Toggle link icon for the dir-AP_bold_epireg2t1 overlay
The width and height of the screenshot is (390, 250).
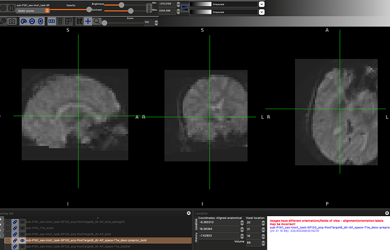[15, 222]
